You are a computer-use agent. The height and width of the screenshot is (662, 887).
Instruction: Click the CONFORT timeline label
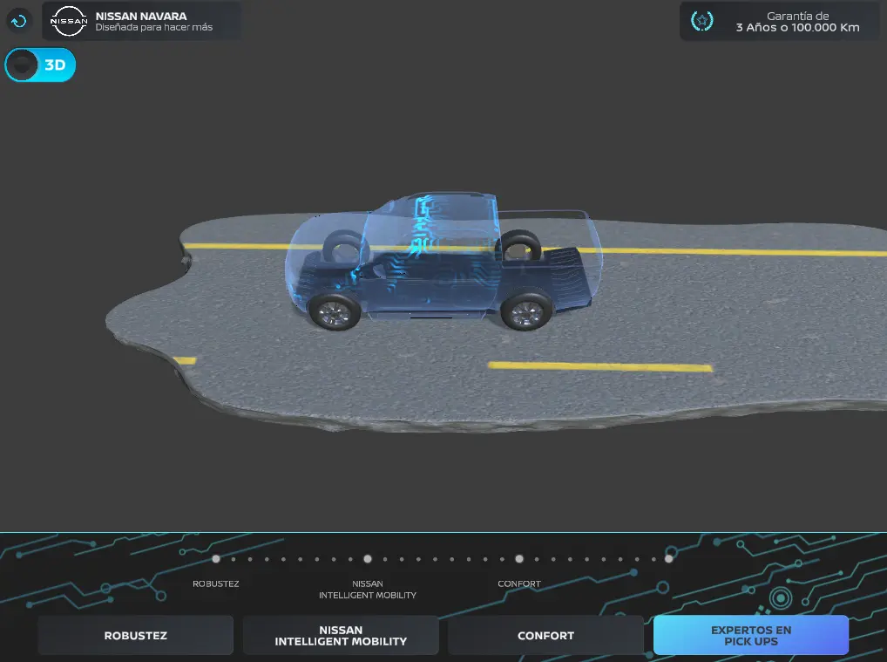pos(519,584)
